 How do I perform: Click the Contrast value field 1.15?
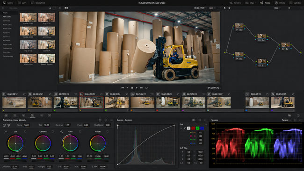point(67,125)
